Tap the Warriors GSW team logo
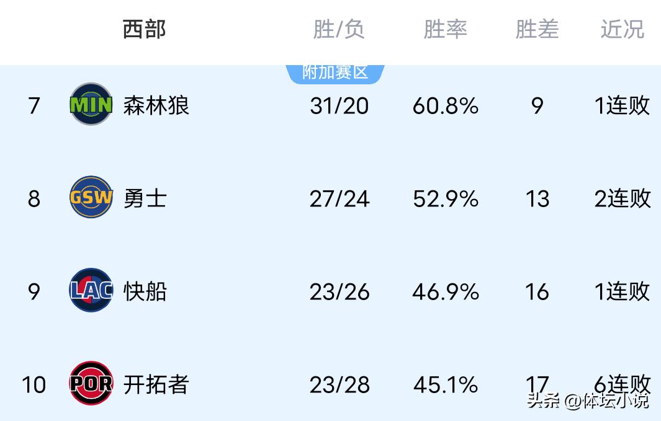 click(91, 198)
